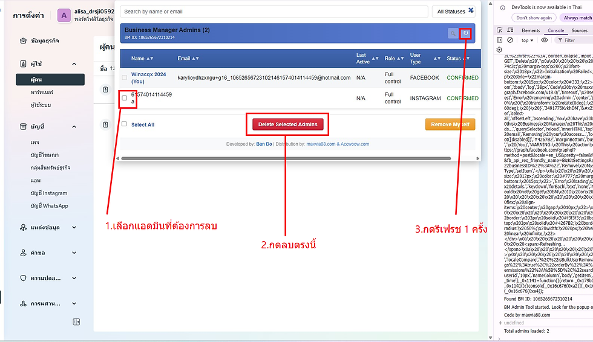
Task: Click the บัญชี section icon in sidebar
Action: pos(23,126)
